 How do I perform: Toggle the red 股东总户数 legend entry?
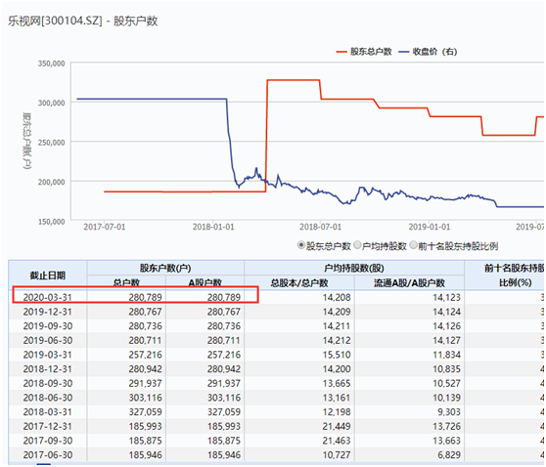[364, 52]
